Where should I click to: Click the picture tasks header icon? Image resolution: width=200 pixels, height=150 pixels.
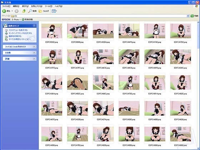(x=5, y=25)
